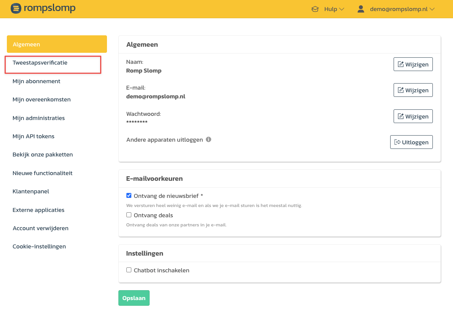The image size is (453, 316).
Task: Expand the Hulp dropdown menu
Action: click(334, 9)
